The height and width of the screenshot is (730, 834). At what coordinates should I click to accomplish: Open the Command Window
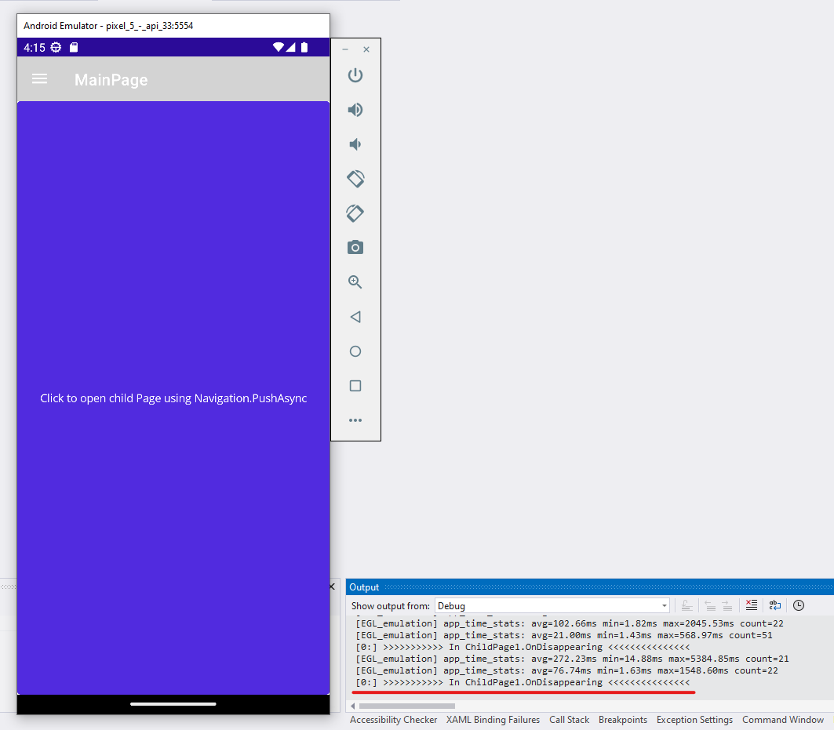(782, 720)
